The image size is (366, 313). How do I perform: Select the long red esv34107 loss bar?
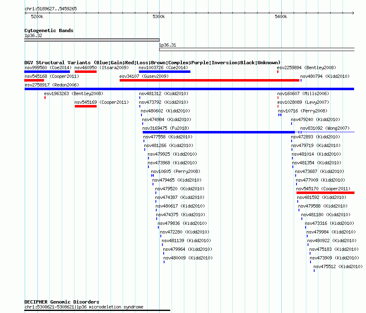(209, 80)
